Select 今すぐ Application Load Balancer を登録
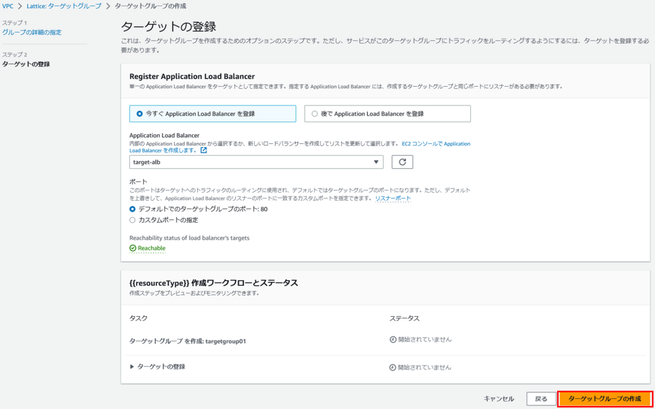This screenshot has width=655, height=409. (213, 113)
